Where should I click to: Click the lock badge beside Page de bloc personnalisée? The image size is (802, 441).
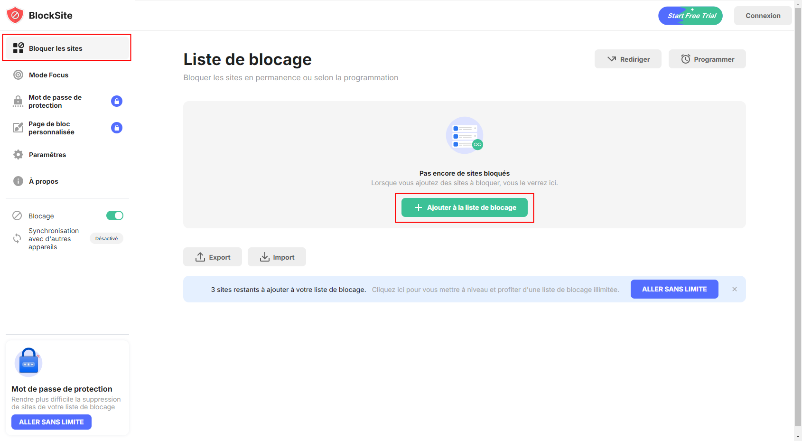coord(117,128)
